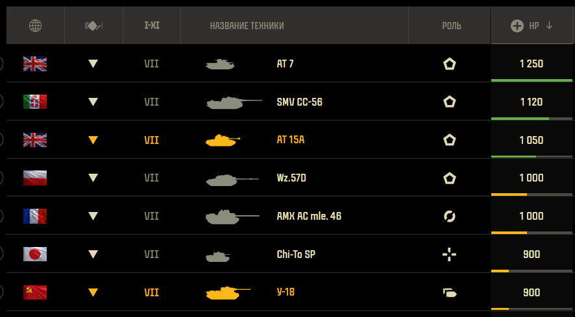This screenshot has height=317, width=575.
Task: Select the radio button for AT 7 row
Action: point(1,64)
